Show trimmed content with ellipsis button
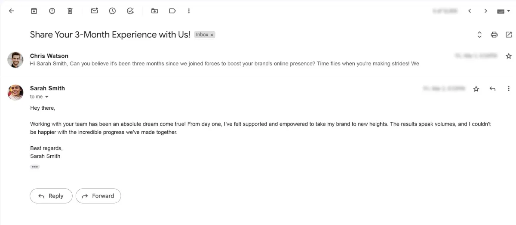This screenshot has height=225, width=516. point(35,167)
